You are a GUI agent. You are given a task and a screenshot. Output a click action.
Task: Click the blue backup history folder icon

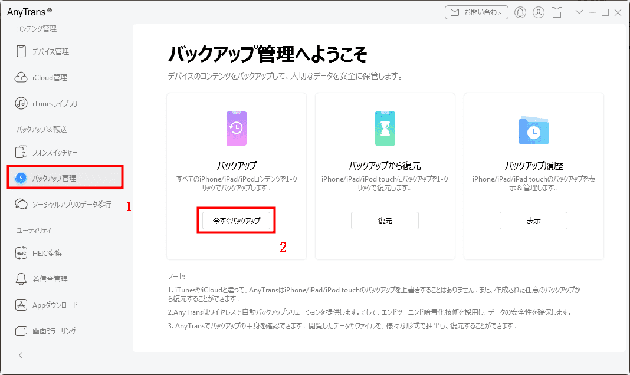tap(534, 130)
